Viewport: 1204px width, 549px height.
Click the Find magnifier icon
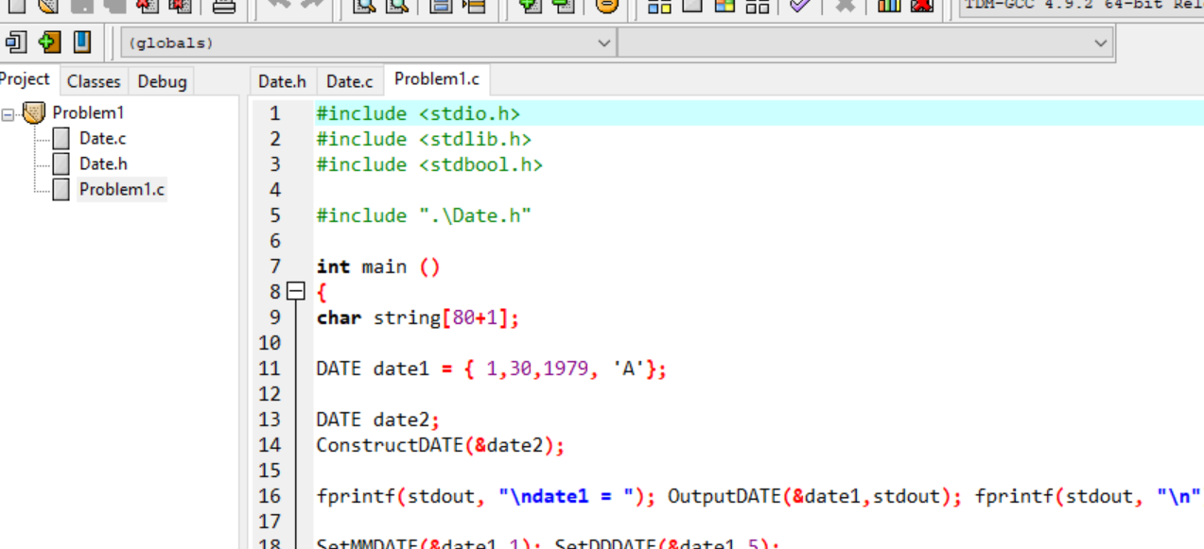point(365,6)
